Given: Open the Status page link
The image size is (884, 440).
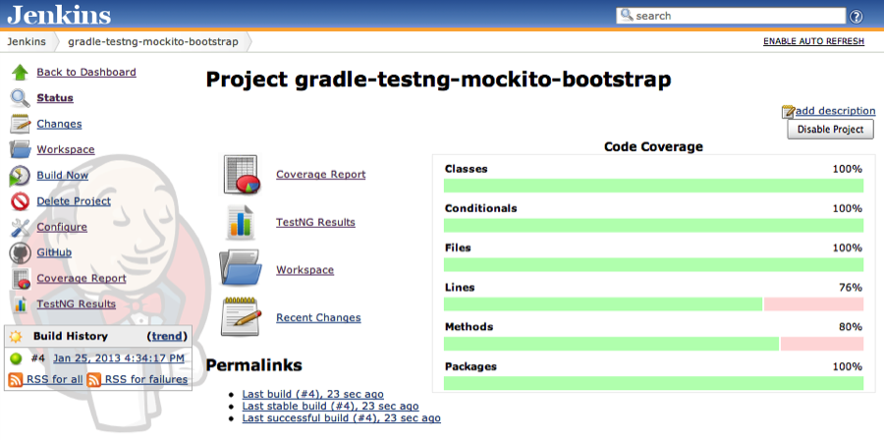Looking at the screenshot, I should pyautogui.click(x=55, y=98).
